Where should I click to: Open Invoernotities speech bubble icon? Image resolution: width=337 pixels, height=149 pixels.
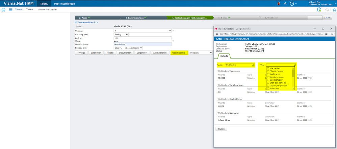76,22
